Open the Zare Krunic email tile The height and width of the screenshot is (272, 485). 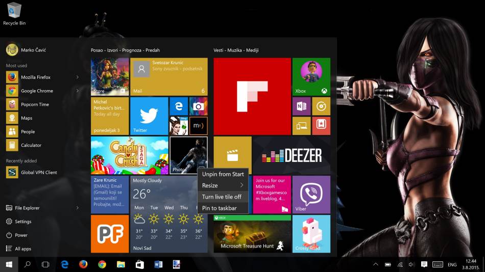pos(109,195)
